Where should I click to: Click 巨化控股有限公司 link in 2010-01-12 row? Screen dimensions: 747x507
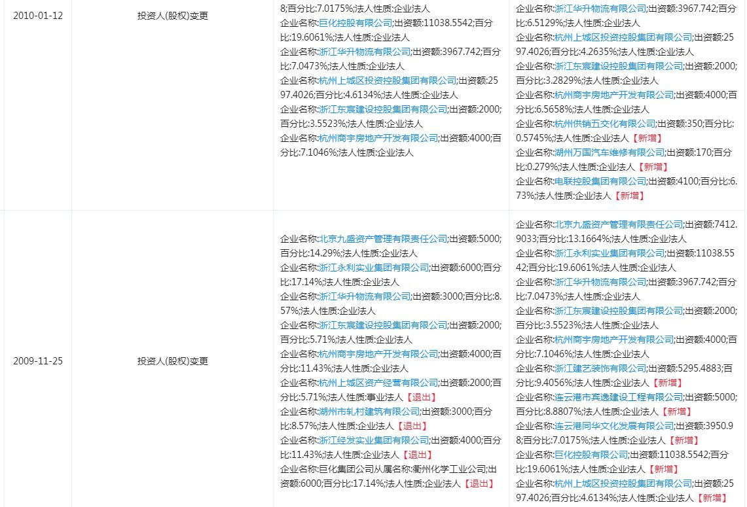[355, 23]
